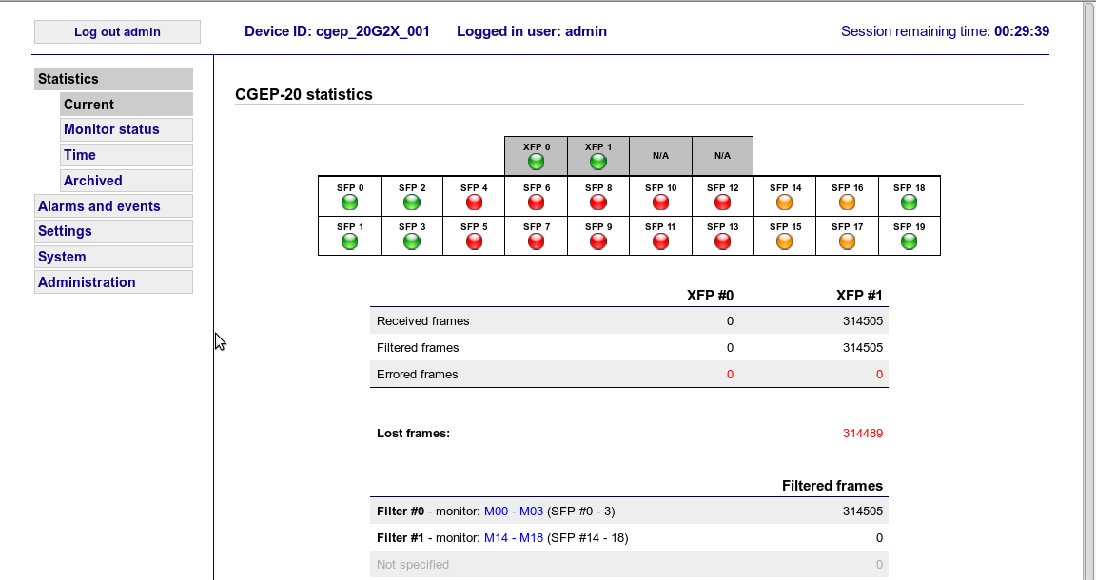Follow the M14 - M18 monitor link

tap(514, 537)
